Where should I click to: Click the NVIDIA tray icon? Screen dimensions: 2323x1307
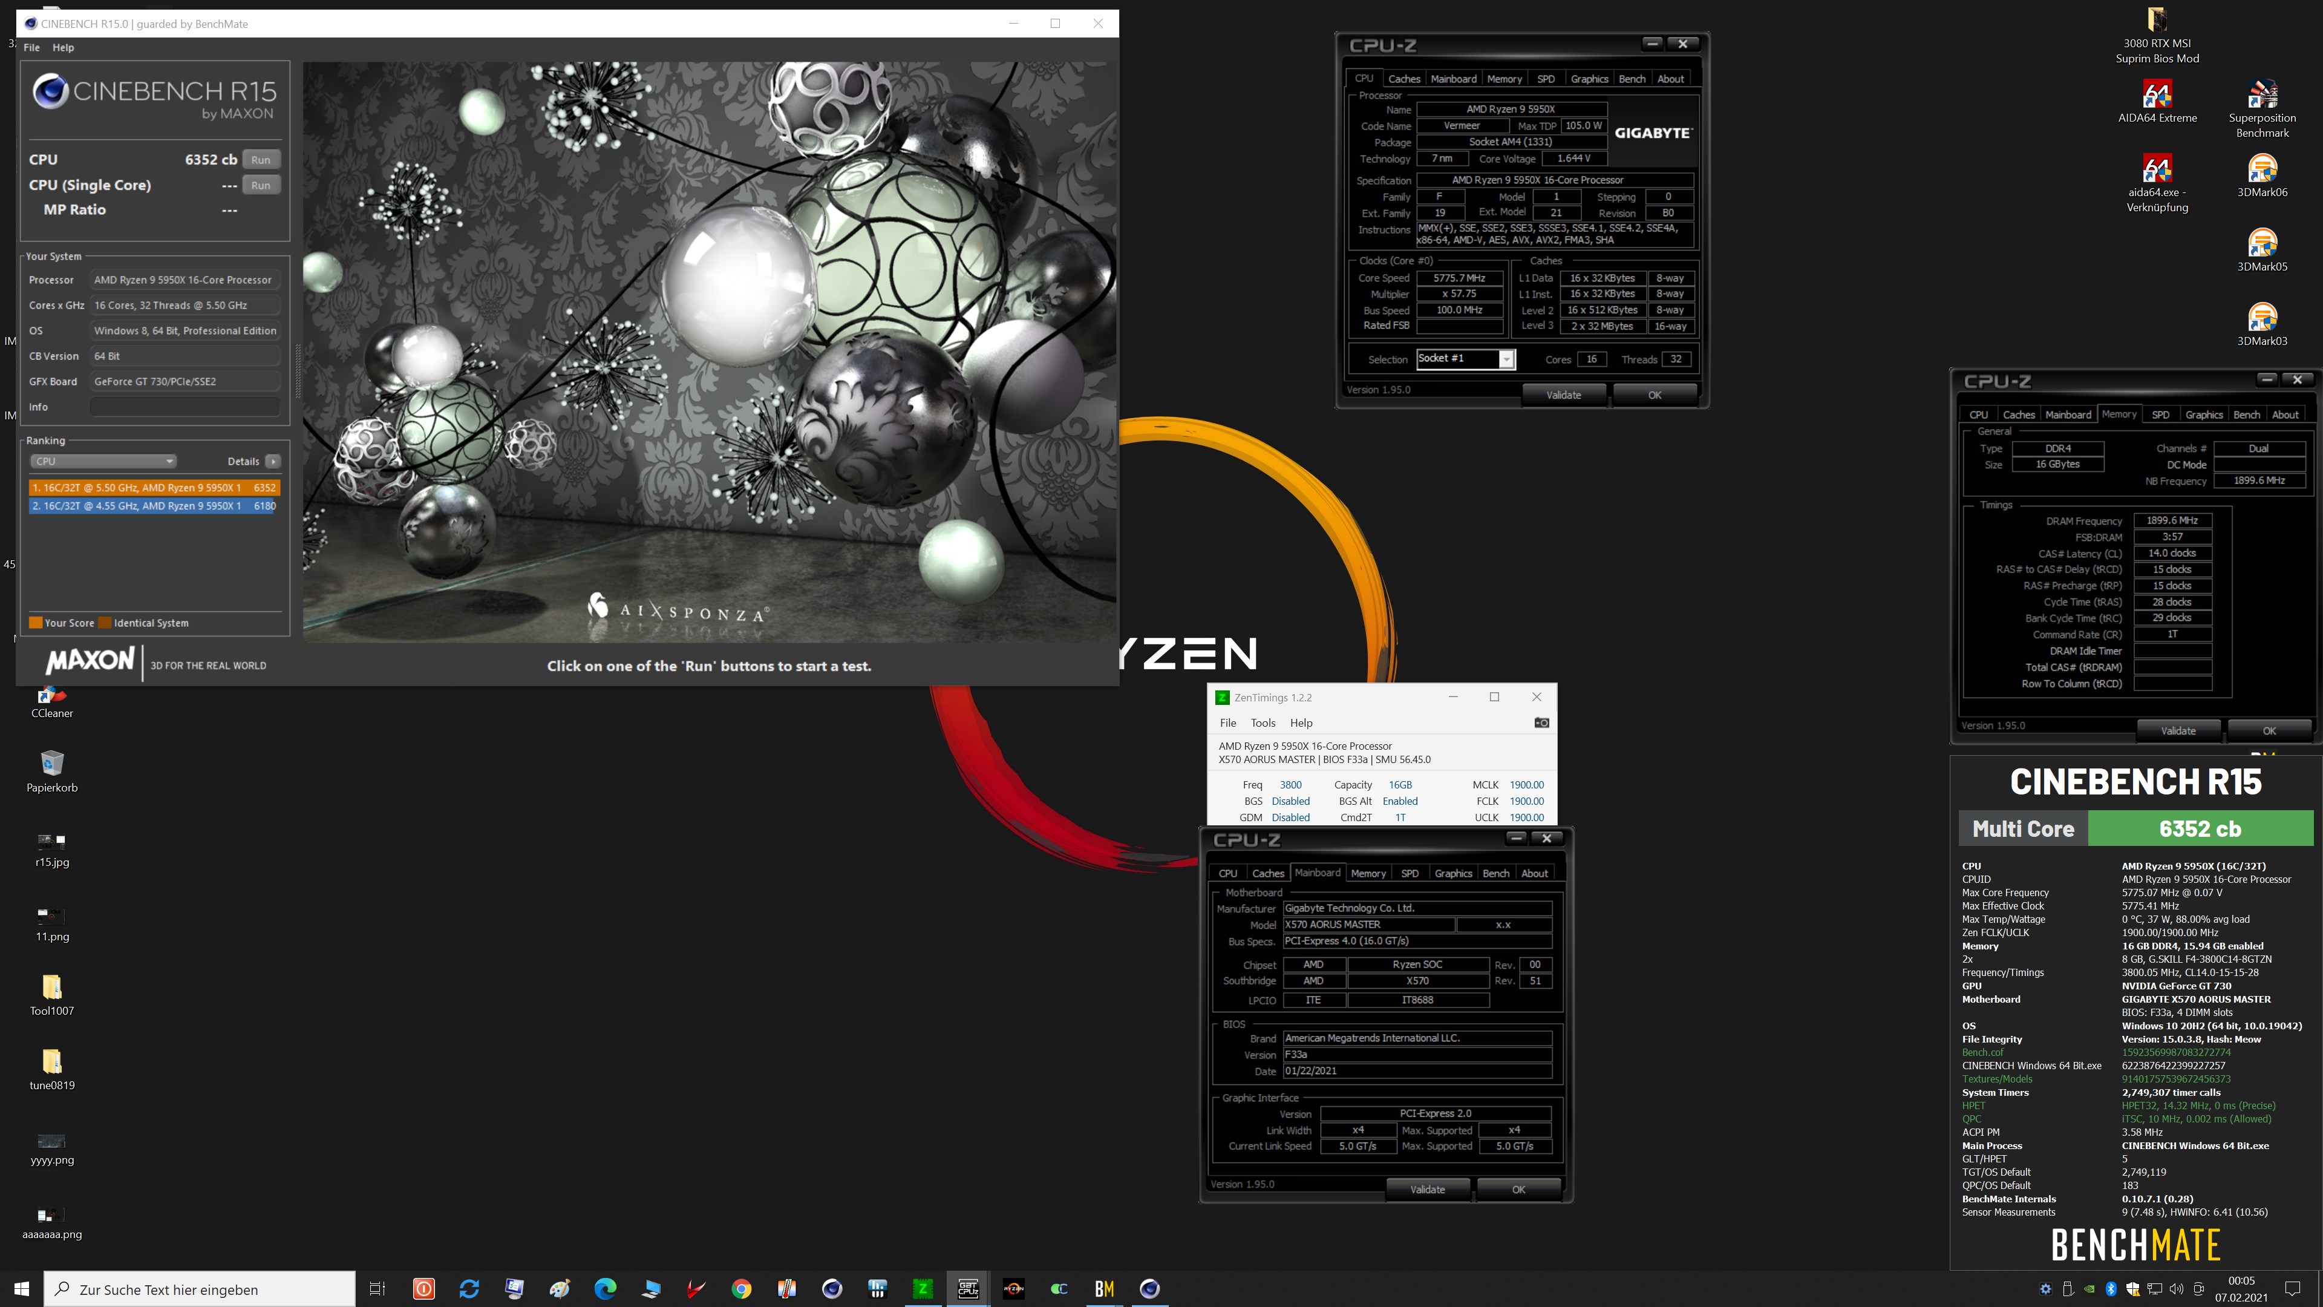point(2089,1289)
